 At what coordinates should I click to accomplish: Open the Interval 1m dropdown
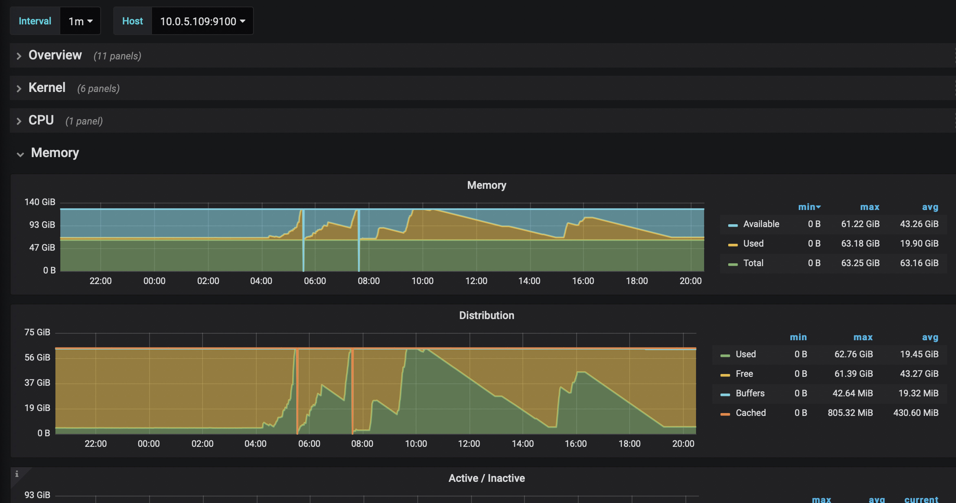[80, 21]
